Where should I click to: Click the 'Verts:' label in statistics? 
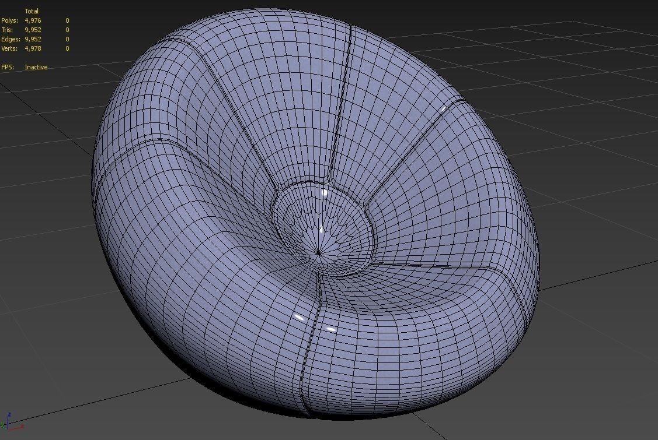[10, 48]
